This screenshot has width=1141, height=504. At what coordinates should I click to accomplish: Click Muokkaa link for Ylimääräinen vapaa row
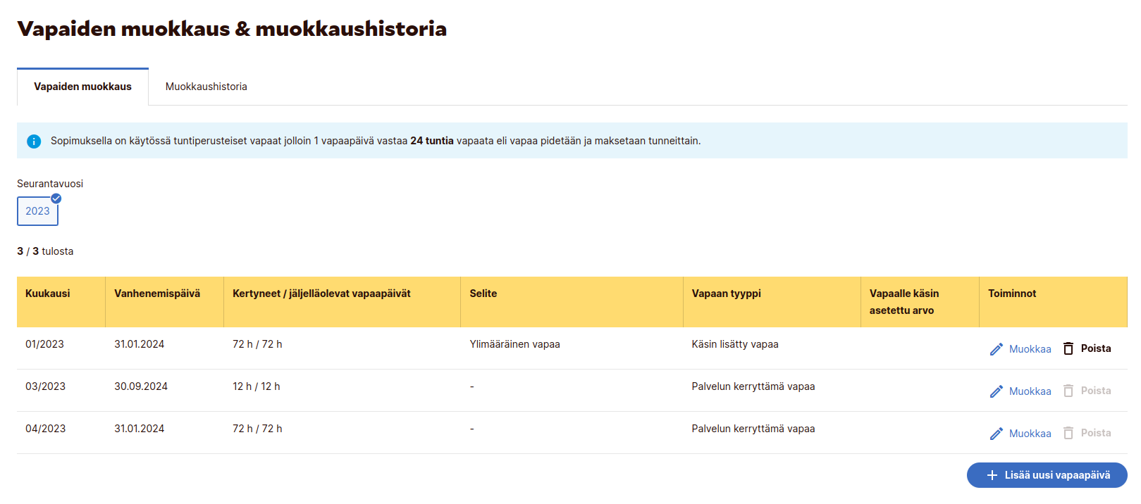click(x=1030, y=349)
